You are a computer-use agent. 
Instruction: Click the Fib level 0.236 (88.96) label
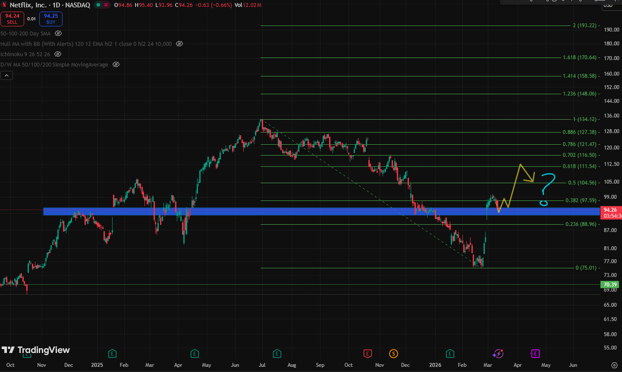point(582,224)
